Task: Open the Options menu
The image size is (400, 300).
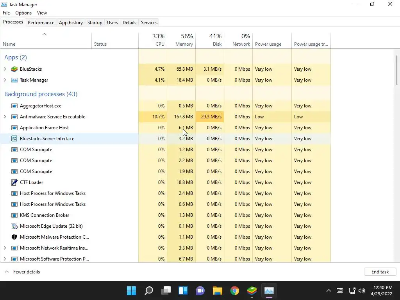Action: tap(23, 13)
